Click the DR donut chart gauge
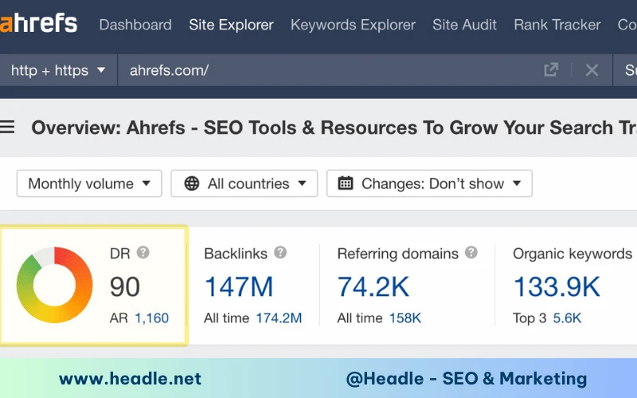 point(54,286)
